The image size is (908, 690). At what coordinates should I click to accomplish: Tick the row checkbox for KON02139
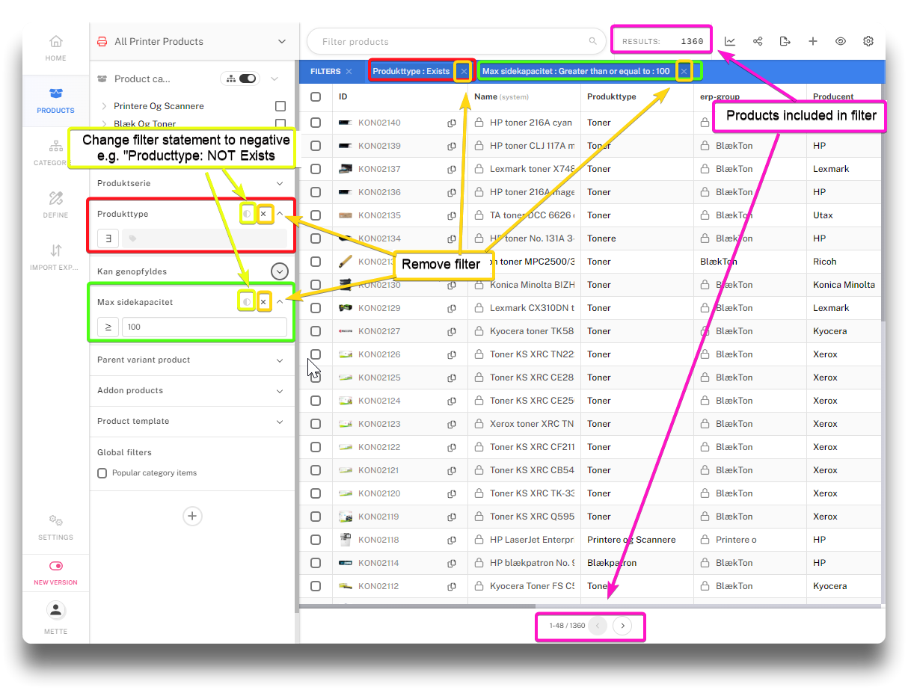point(316,146)
